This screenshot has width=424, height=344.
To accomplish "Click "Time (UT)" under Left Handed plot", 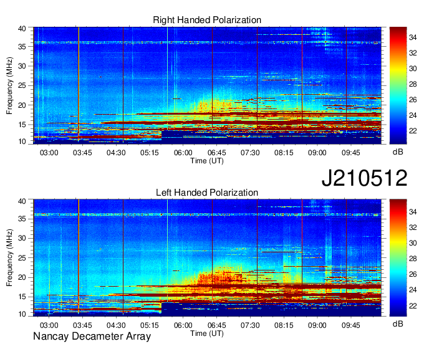I will [207, 333].
